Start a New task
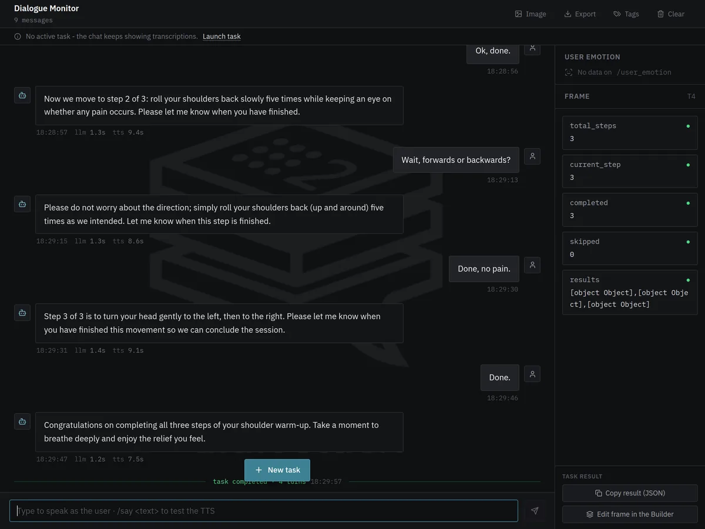 (277, 470)
